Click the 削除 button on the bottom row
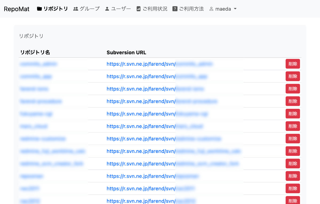Screen dimensions: 320x204 click(293, 201)
